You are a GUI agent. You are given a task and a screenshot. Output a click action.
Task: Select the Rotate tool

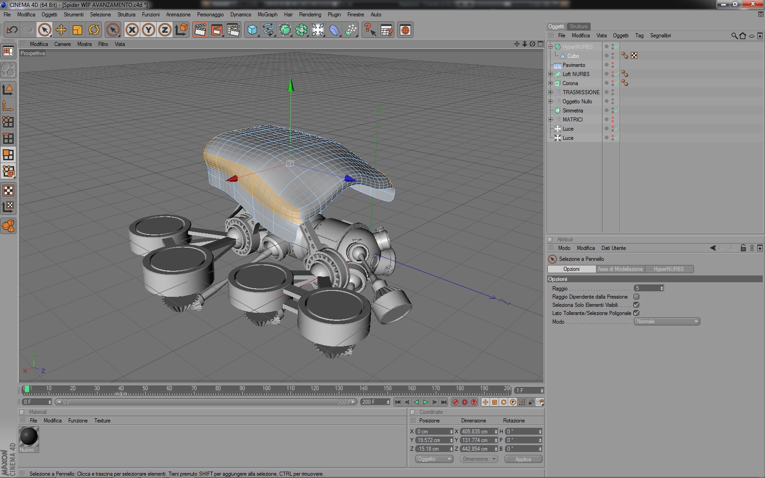click(x=94, y=30)
